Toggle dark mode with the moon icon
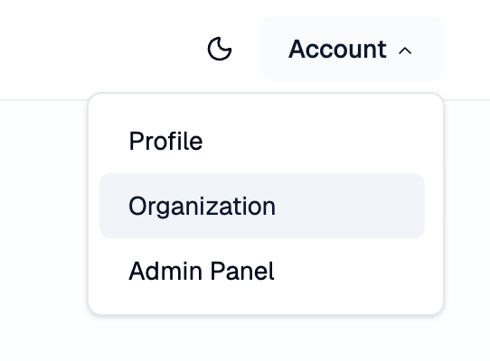490x361 pixels. [220, 49]
